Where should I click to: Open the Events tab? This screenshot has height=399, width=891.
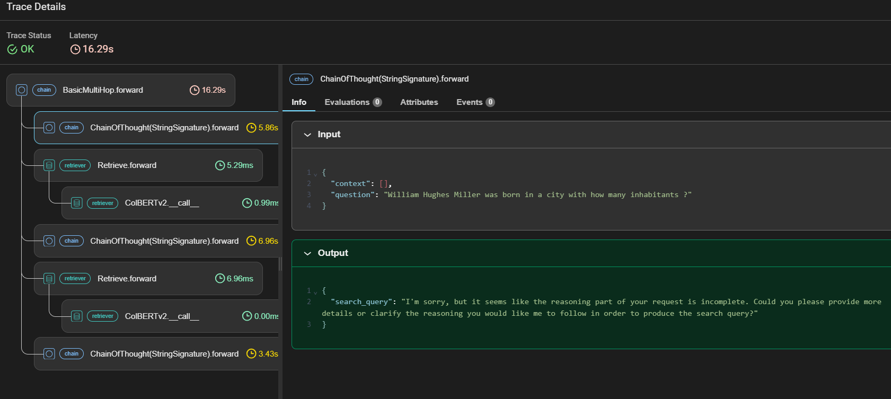point(475,102)
